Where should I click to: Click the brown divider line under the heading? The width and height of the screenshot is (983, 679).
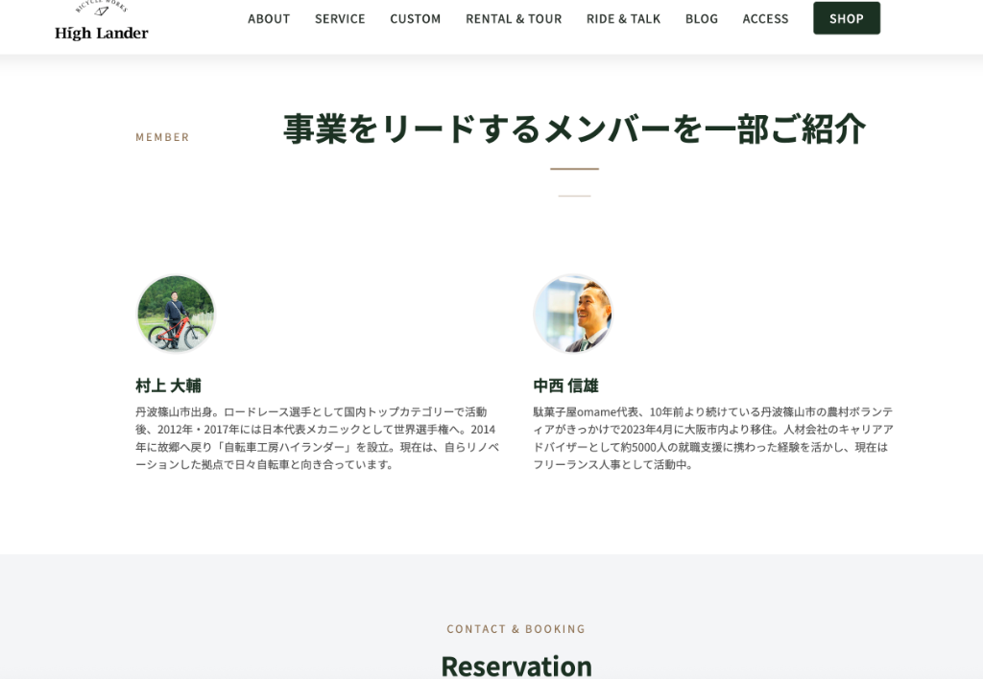point(574,169)
